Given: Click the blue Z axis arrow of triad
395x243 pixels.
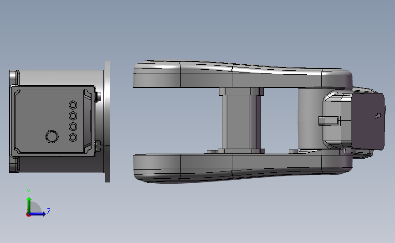Looking at the screenshot, I should click(x=37, y=214).
